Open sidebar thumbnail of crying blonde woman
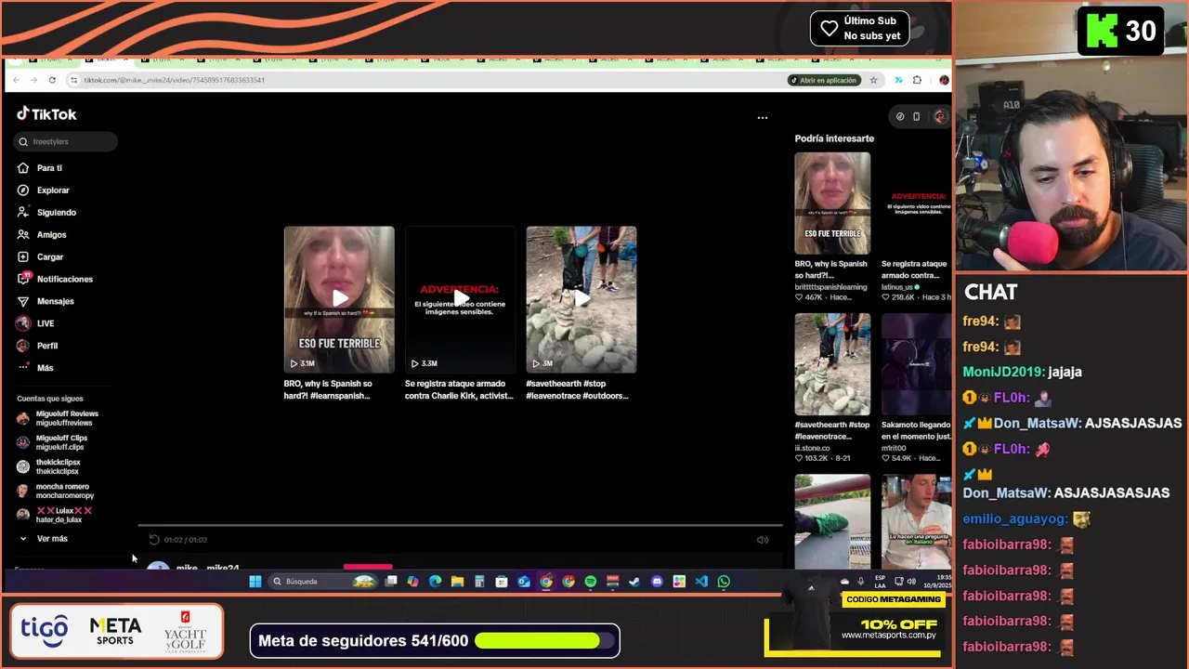1189x669 pixels. point(832,203)
